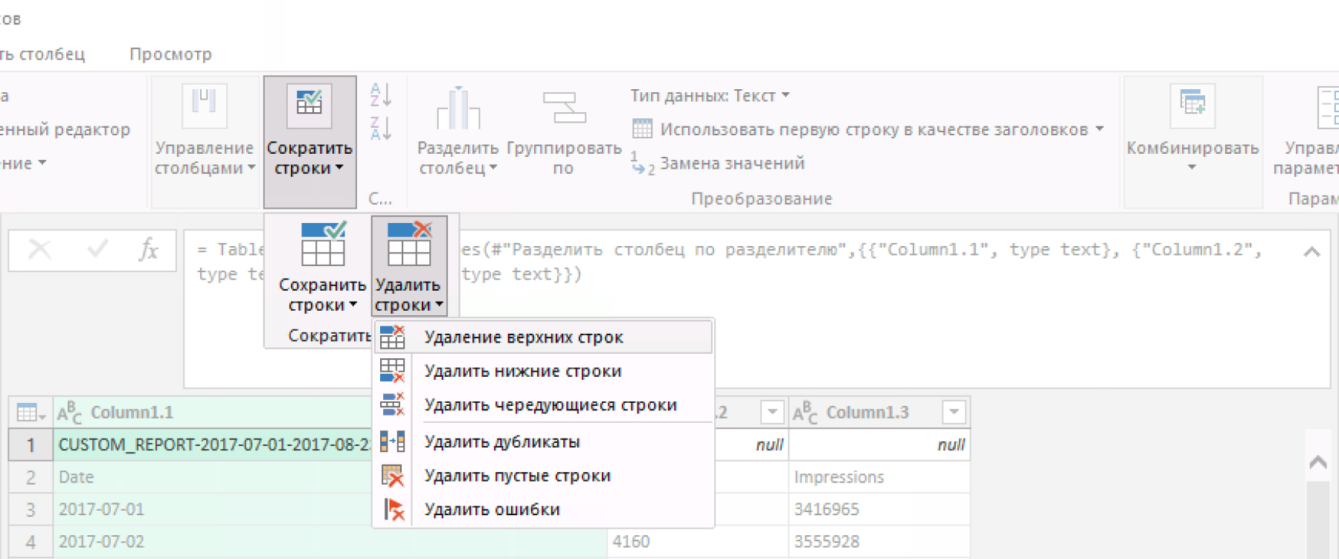
Task: Confirm formula with checkmark icon
Action: point(97,249)
